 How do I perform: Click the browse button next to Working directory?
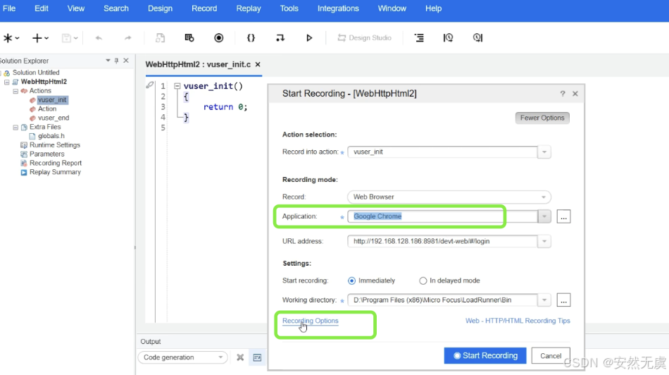(563, 300)
